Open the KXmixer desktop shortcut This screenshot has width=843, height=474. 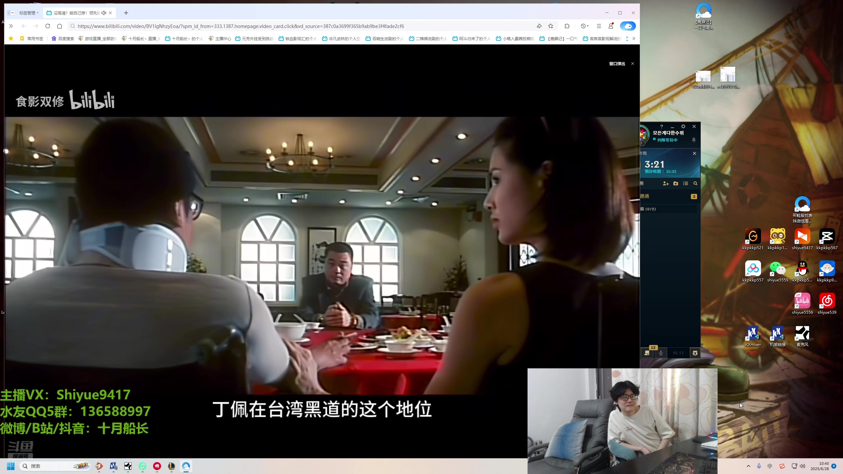click(753, 336)
